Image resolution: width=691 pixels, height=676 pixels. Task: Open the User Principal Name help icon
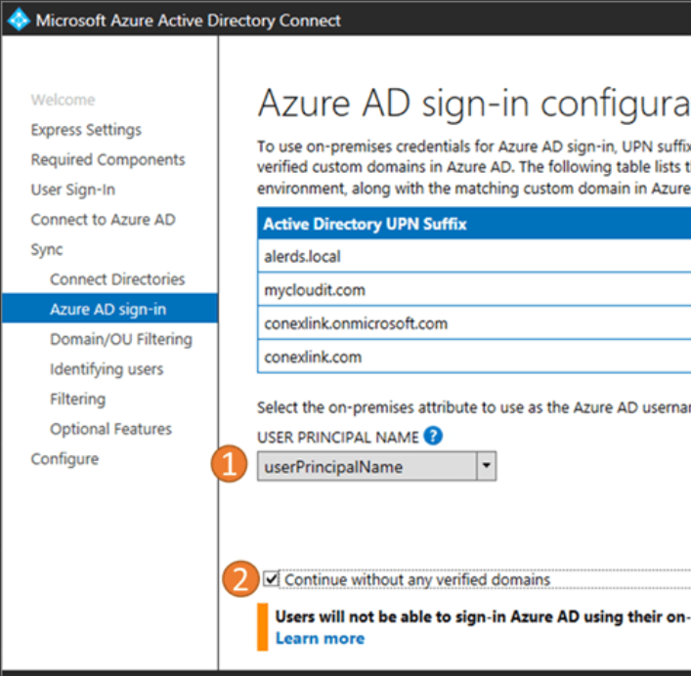[x=433, y=436]
